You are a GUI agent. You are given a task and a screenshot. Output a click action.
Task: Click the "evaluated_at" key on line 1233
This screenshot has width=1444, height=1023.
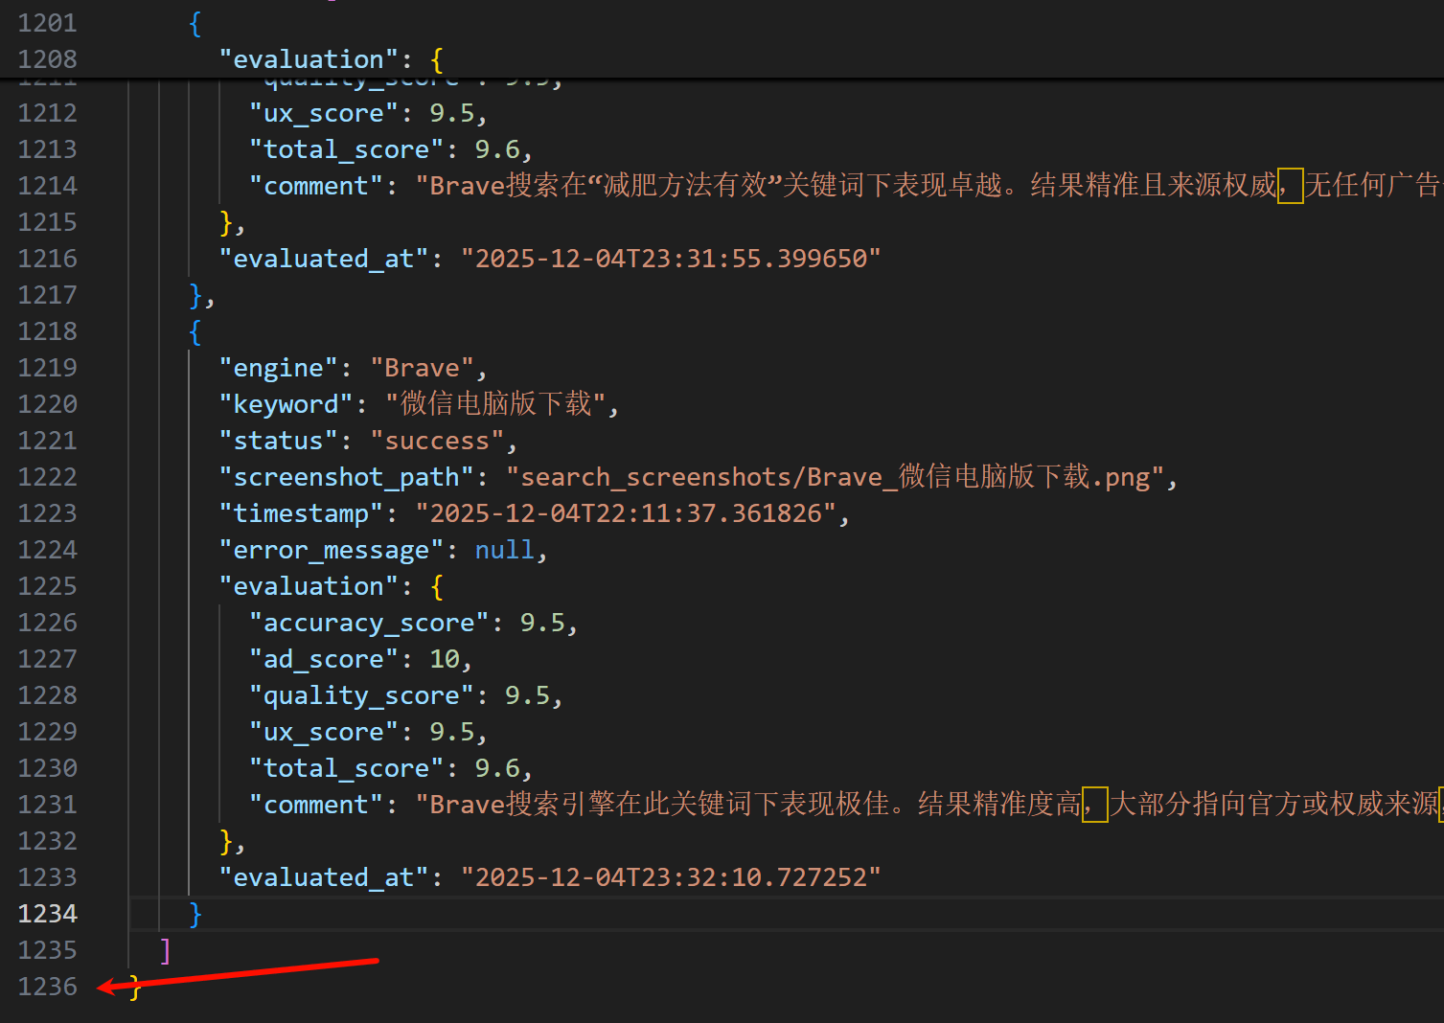coord(323,876)
